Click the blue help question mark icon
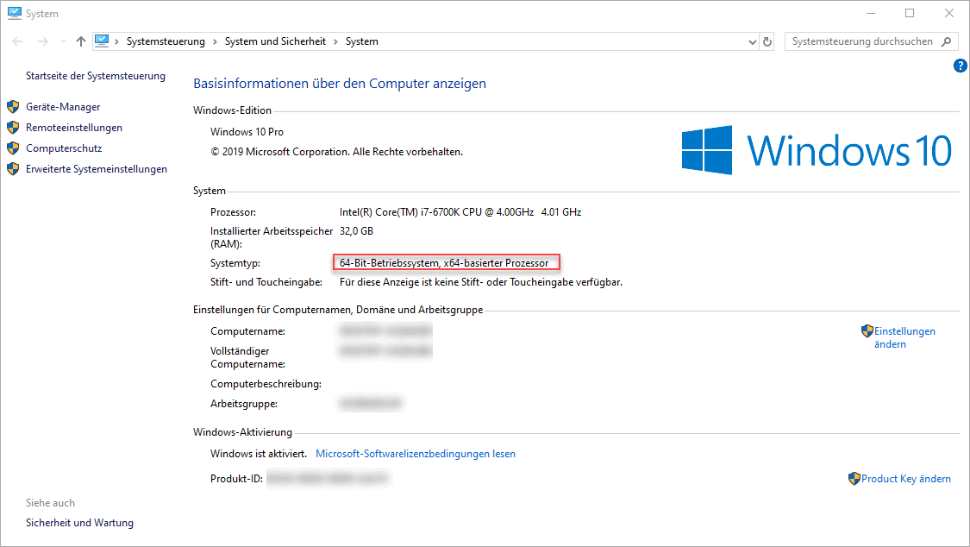This screenshot has height=547, width=970. tap(960, 66)
